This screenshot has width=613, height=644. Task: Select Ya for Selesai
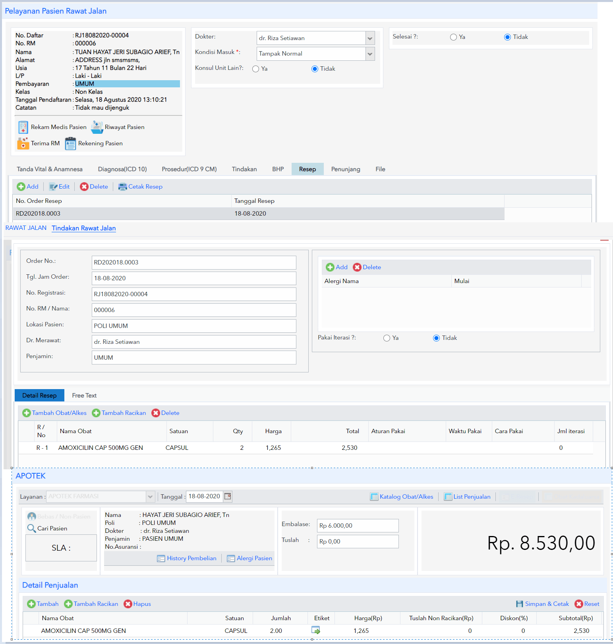coord(453,37)
